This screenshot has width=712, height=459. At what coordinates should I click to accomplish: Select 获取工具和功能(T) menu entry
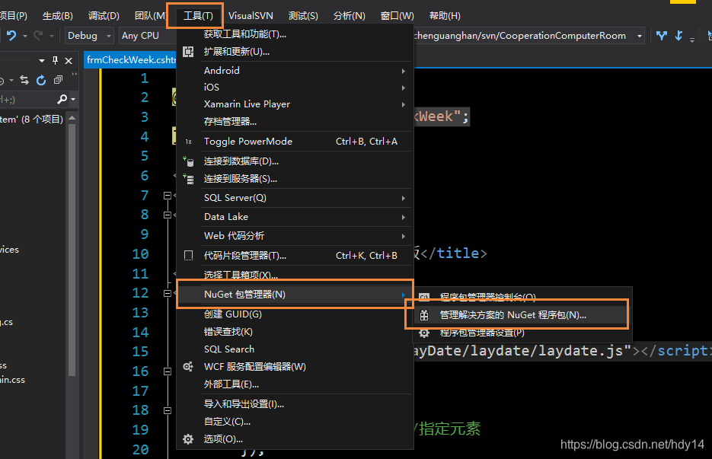(293, 34)
